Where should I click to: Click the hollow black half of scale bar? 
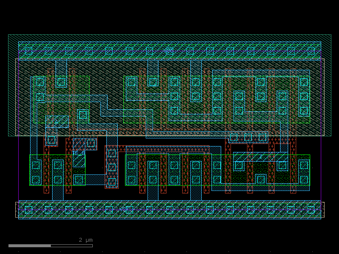pyautogui.click(x=72, y=246)
